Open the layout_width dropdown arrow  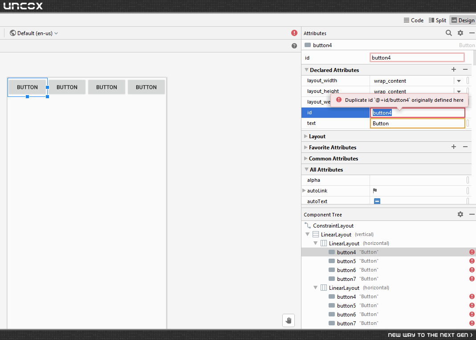459,81
